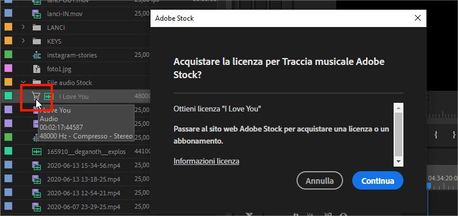Click the lanci-IN.mov video clip icon

37,13
